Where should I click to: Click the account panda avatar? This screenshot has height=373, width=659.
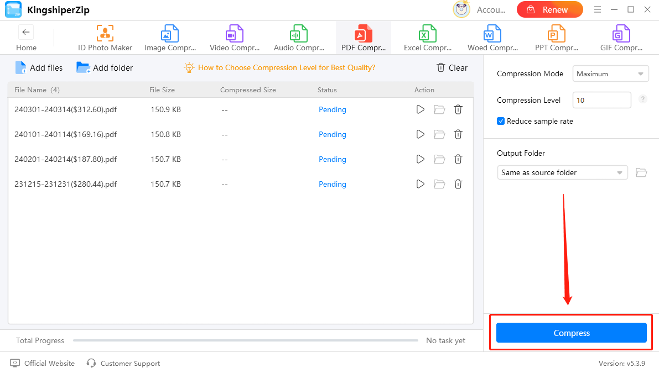click(x=461, y=9)
